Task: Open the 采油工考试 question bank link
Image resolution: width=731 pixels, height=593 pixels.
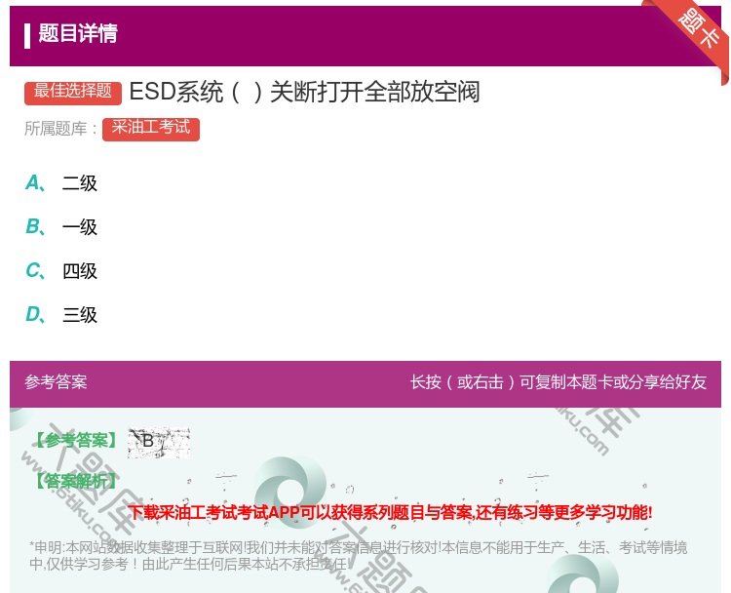Action: [151, 129]
